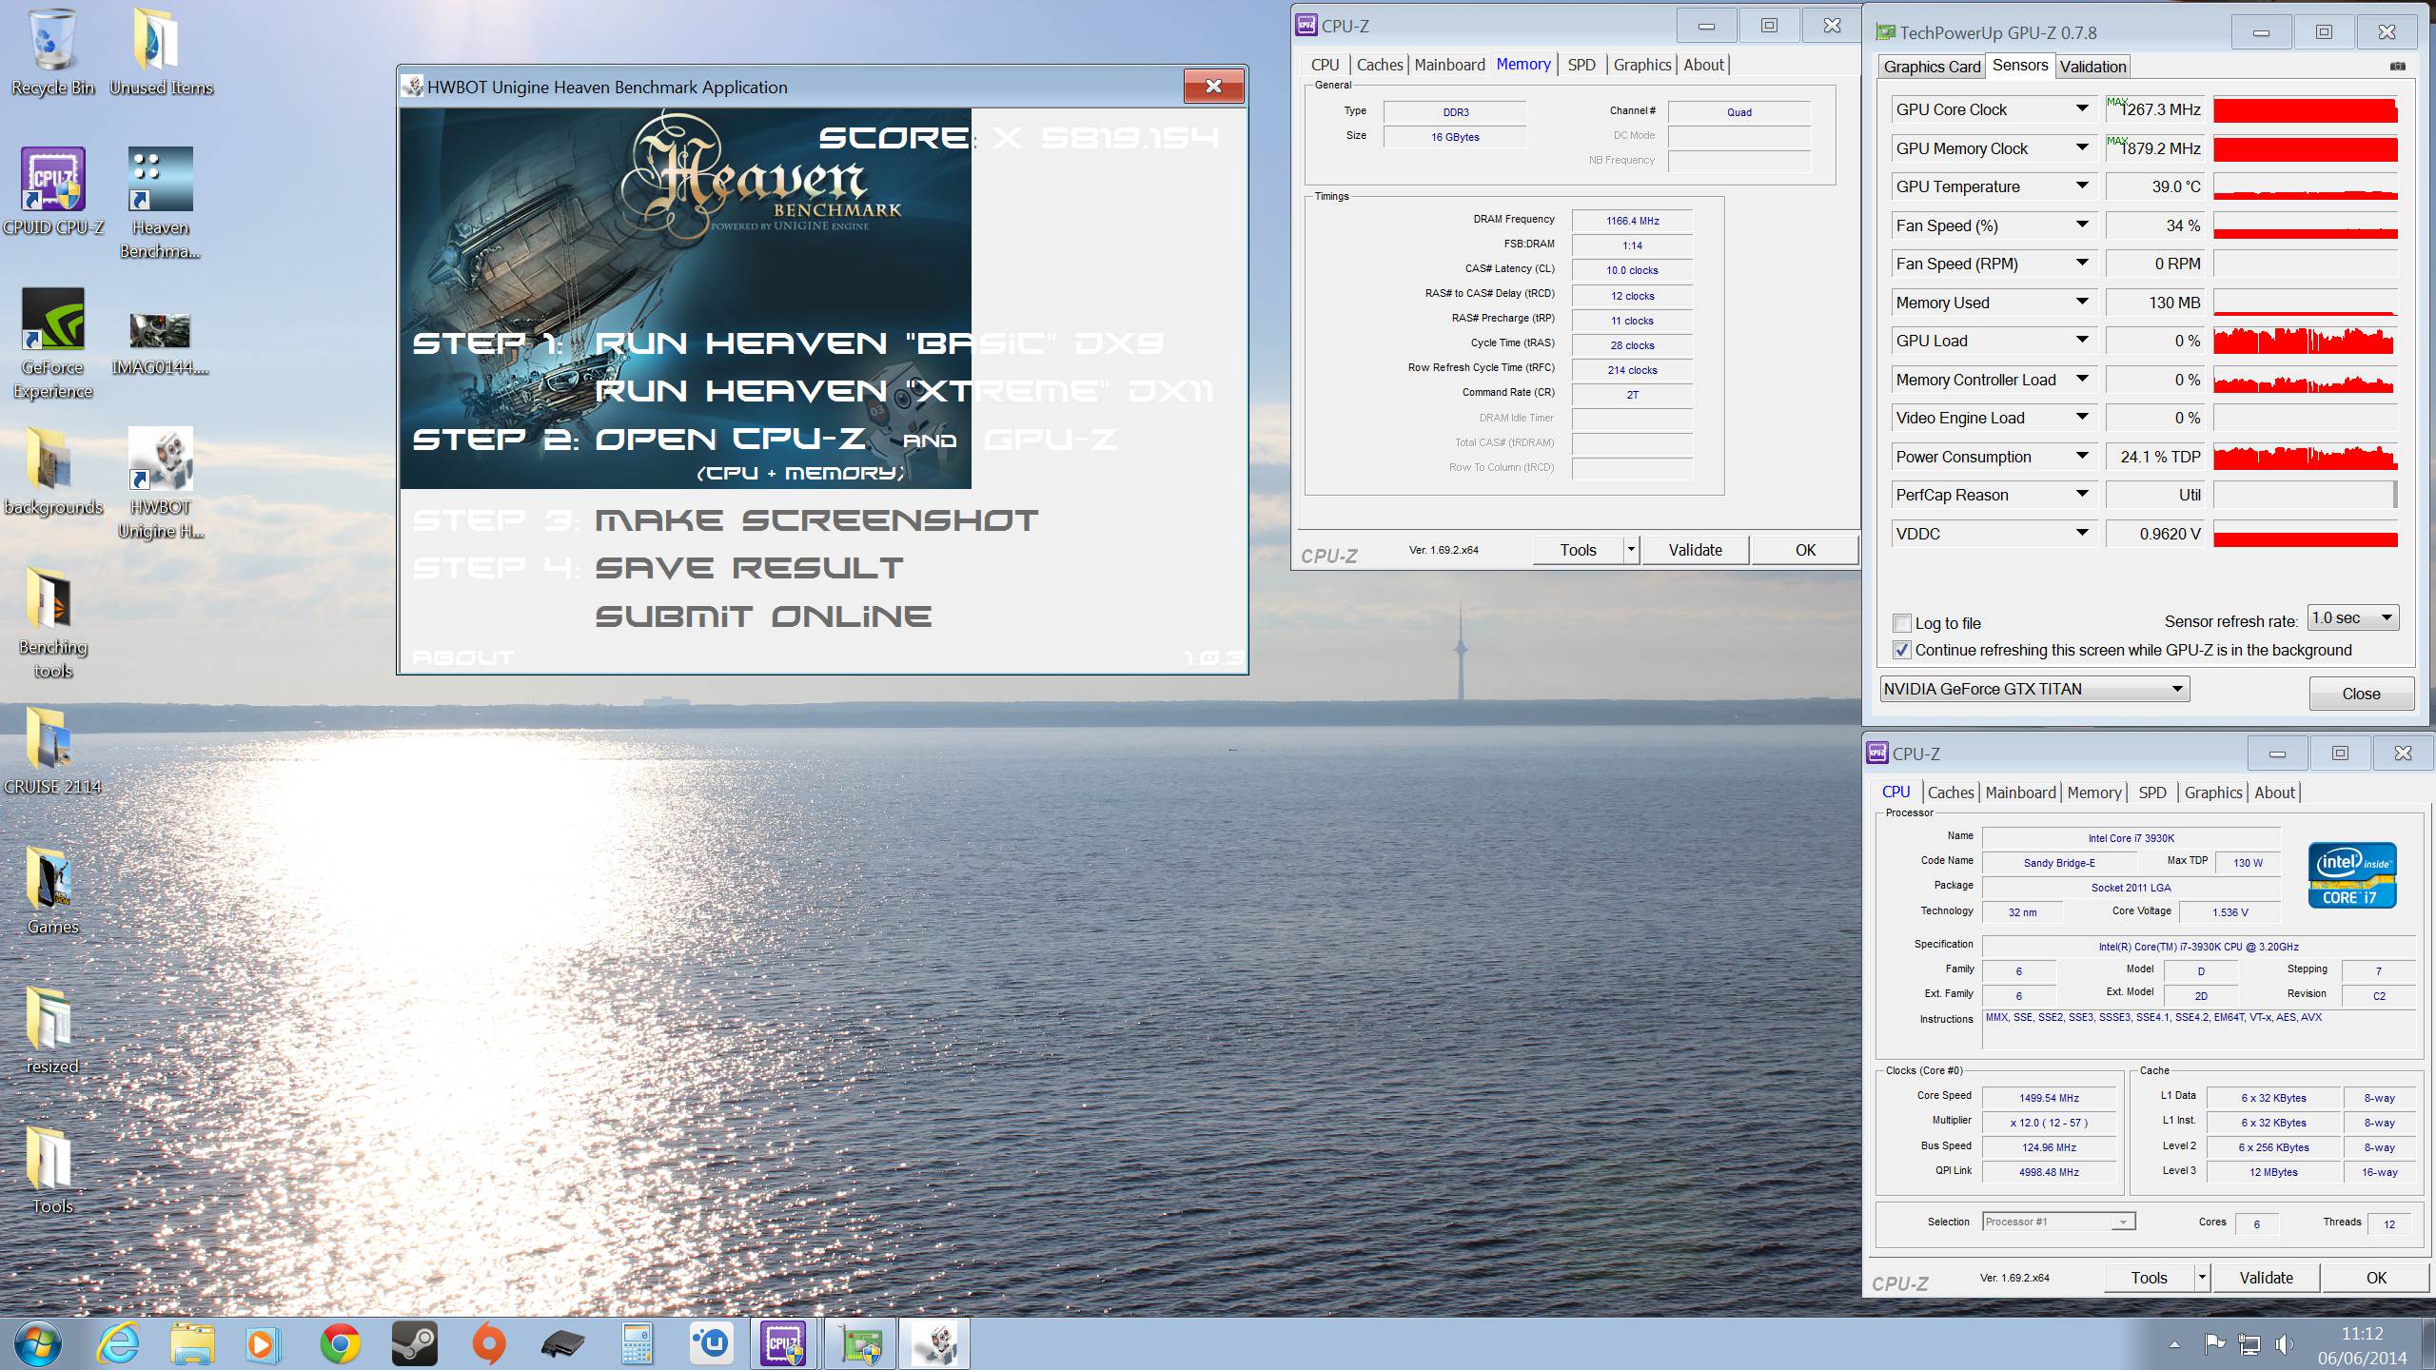Open the Validation tab in GPU-Z
Viewport: 2436px width, 1370px height.
2092,67
